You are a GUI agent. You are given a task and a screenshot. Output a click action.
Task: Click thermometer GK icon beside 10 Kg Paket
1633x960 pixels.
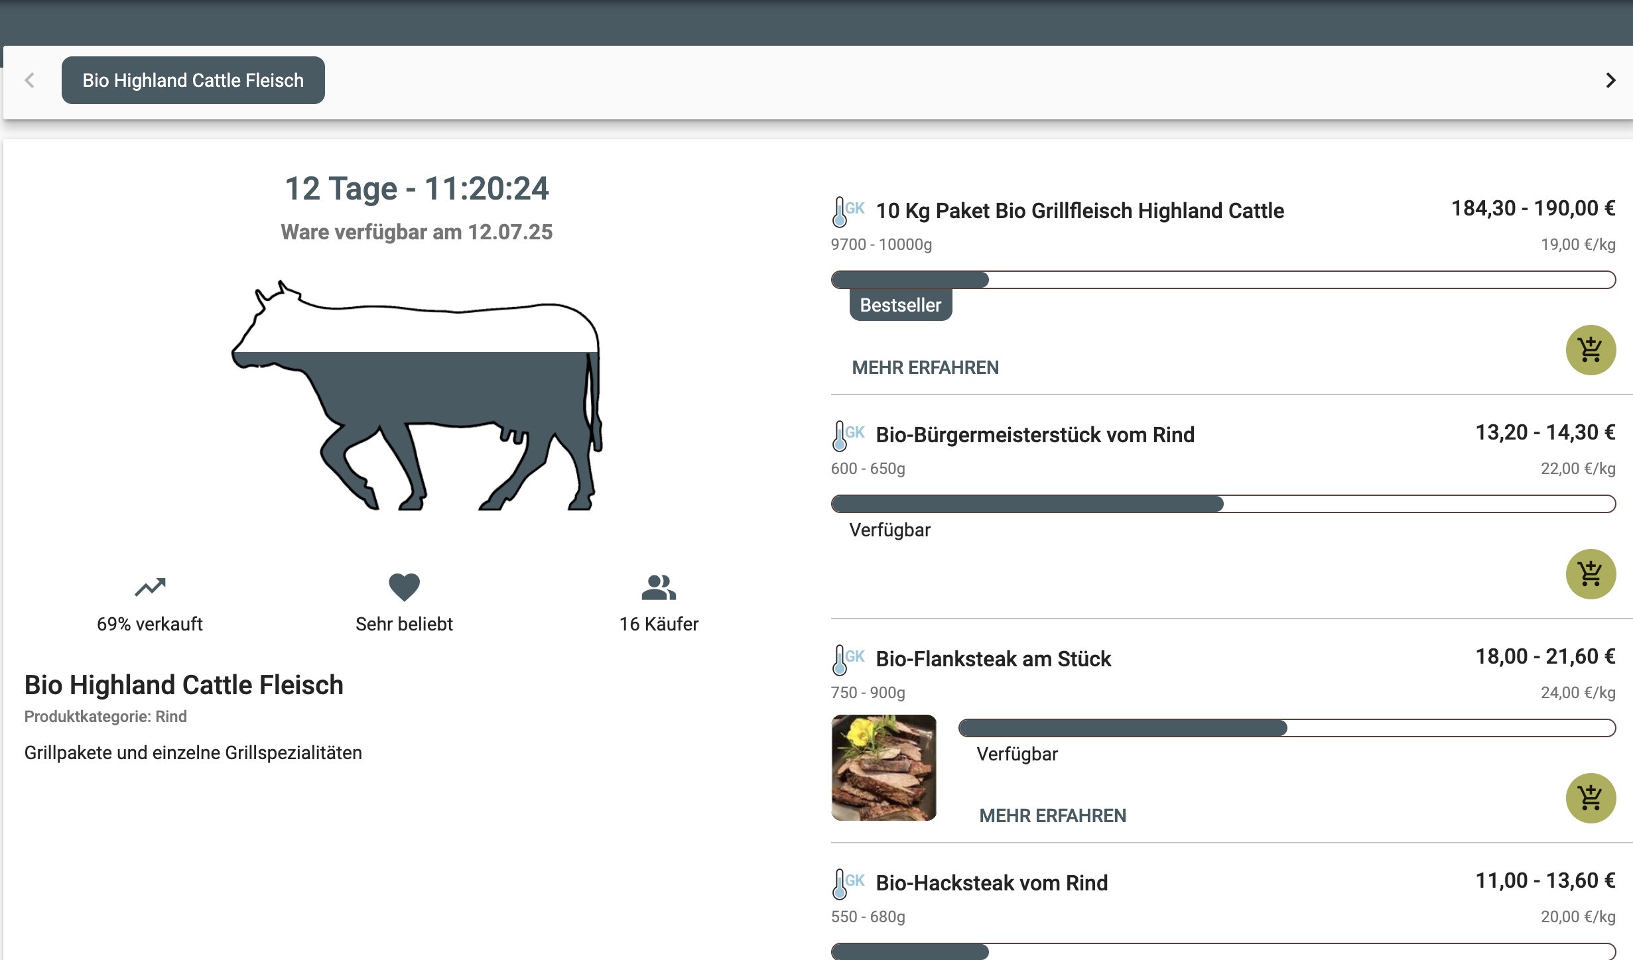[x=848, y=211]
